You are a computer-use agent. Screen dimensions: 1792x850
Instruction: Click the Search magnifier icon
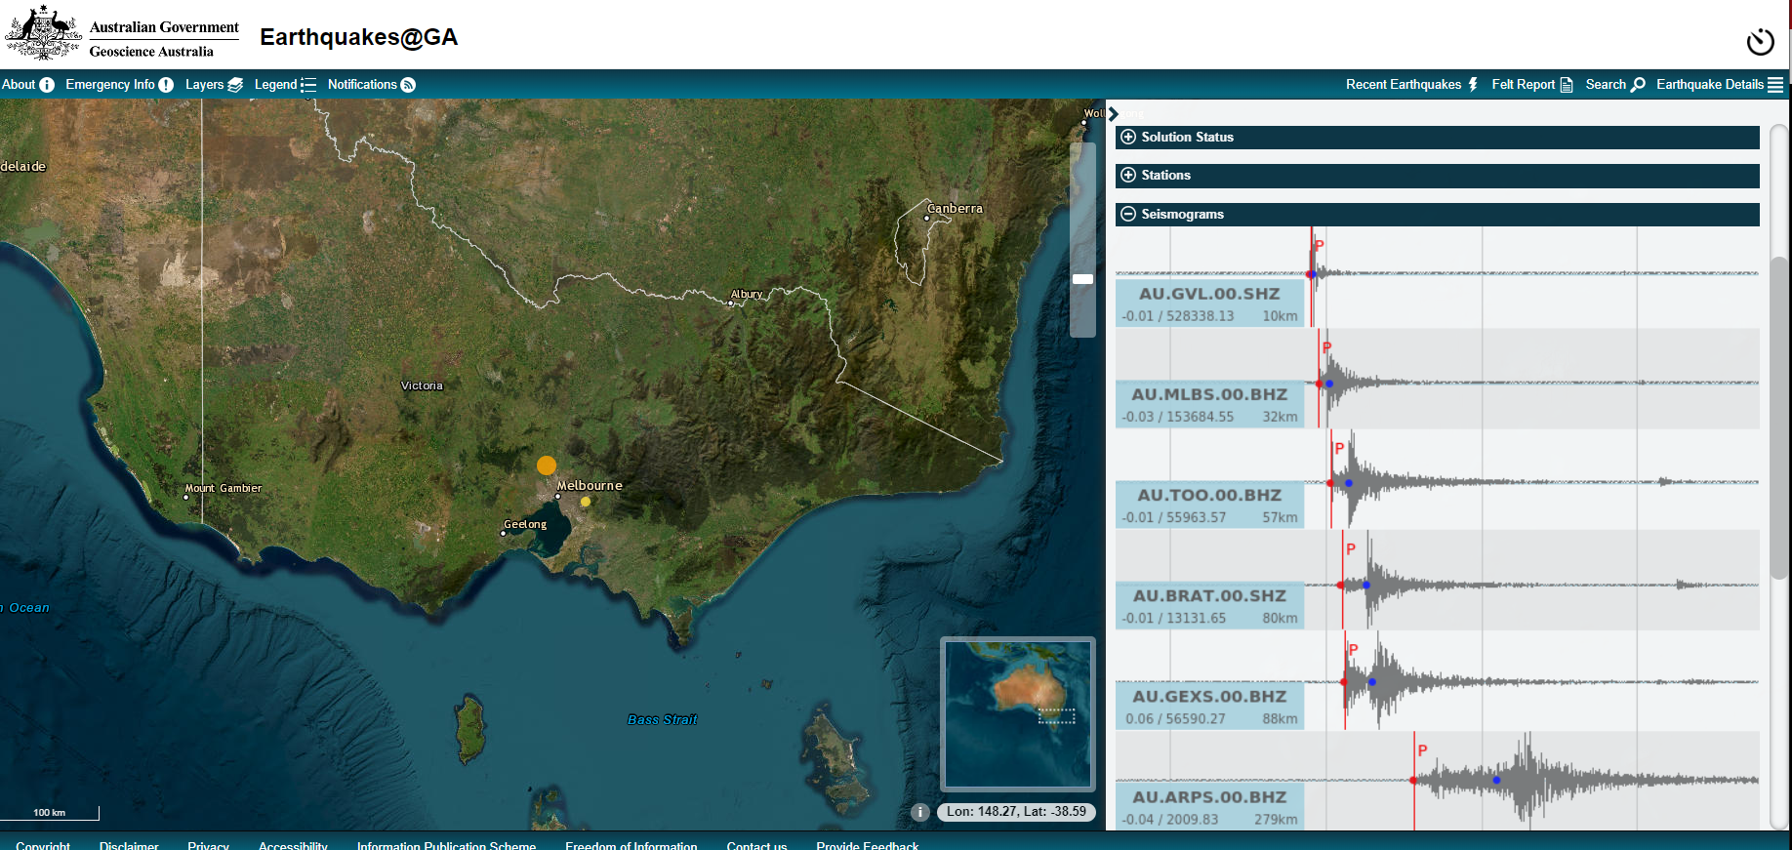coord(1638,85)
